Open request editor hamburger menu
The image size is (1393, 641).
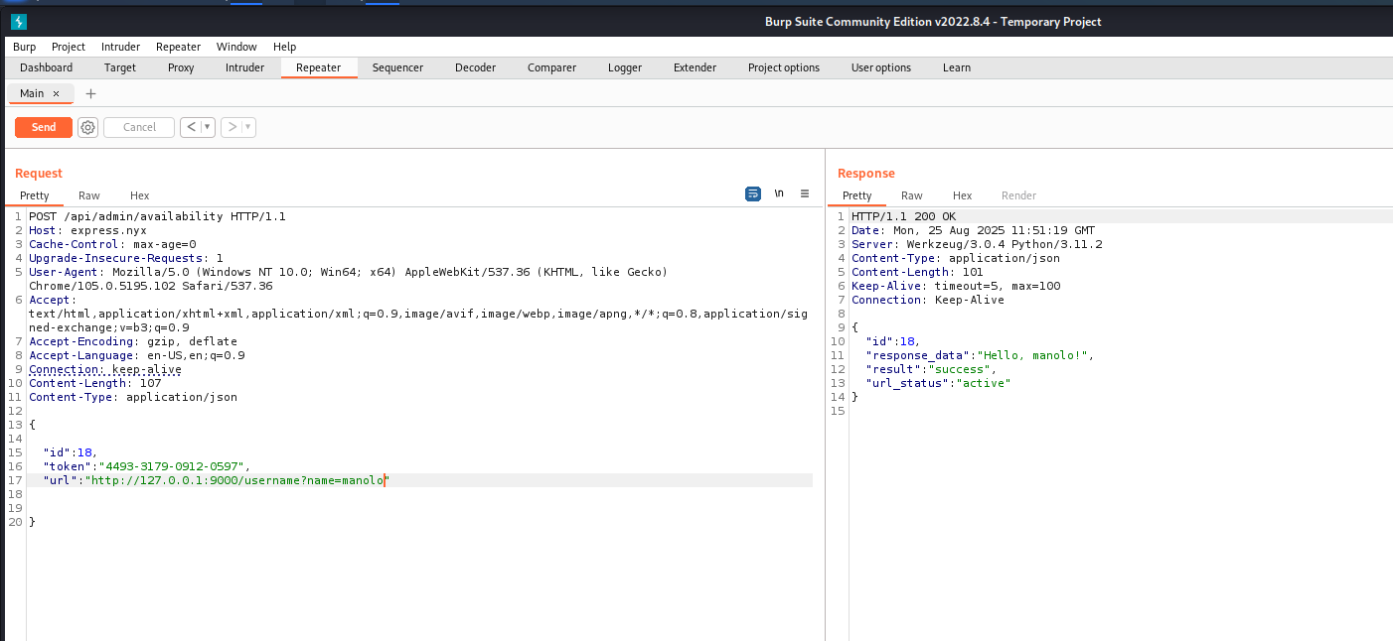coord(805,193)
